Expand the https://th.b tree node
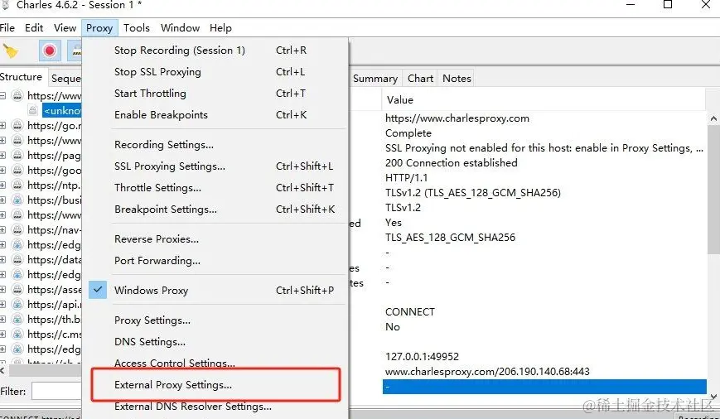This screenshot has width=720, height=419. (x=2, y=319)
